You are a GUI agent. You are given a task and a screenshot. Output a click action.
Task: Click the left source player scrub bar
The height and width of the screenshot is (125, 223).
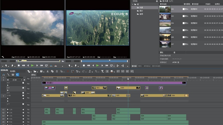tap(39, 61)
